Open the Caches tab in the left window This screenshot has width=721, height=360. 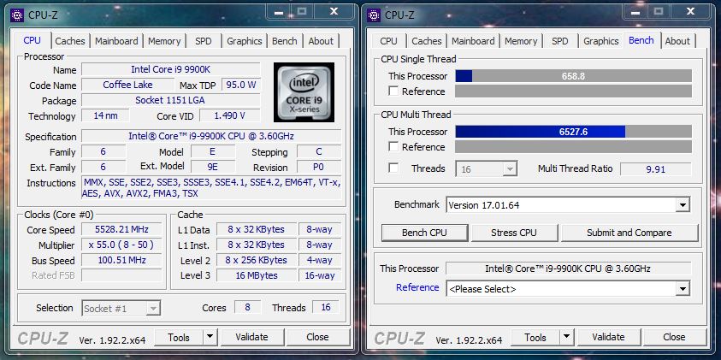70,41
